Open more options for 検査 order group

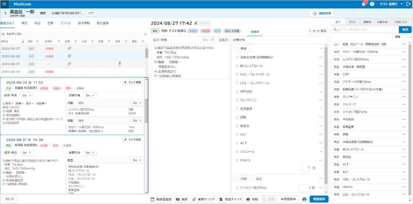click(x=320, y=48)
